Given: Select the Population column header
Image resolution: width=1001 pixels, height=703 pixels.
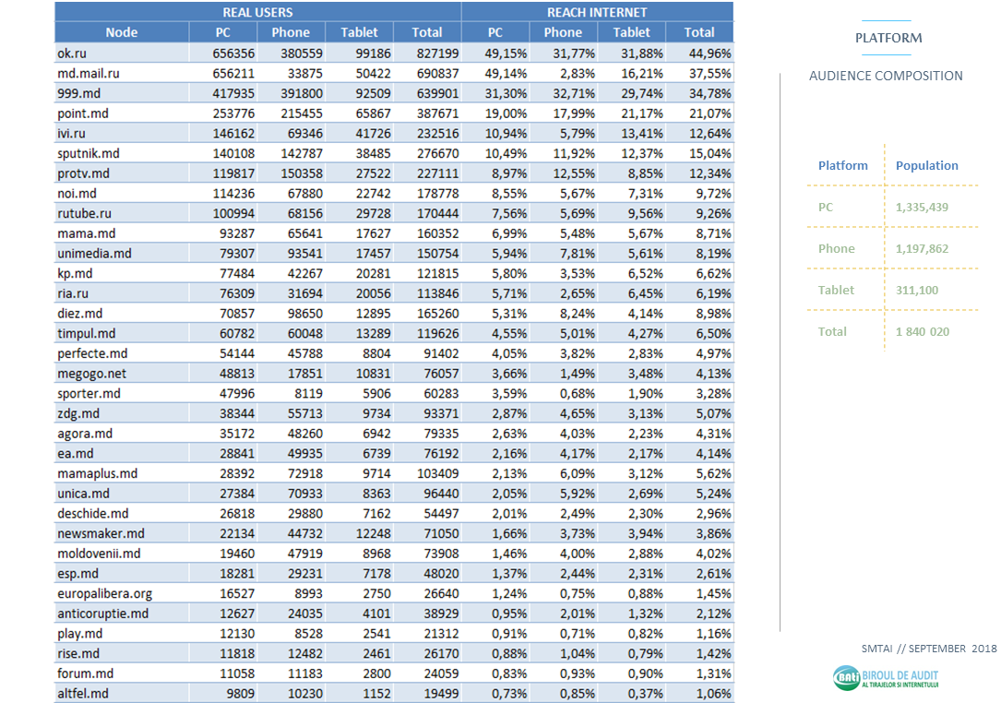Looking at the screenshot, I should [926, 166].
